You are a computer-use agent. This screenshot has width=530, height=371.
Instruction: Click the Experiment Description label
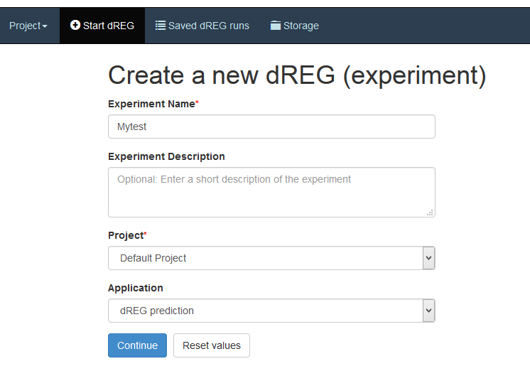coord(166,156)
